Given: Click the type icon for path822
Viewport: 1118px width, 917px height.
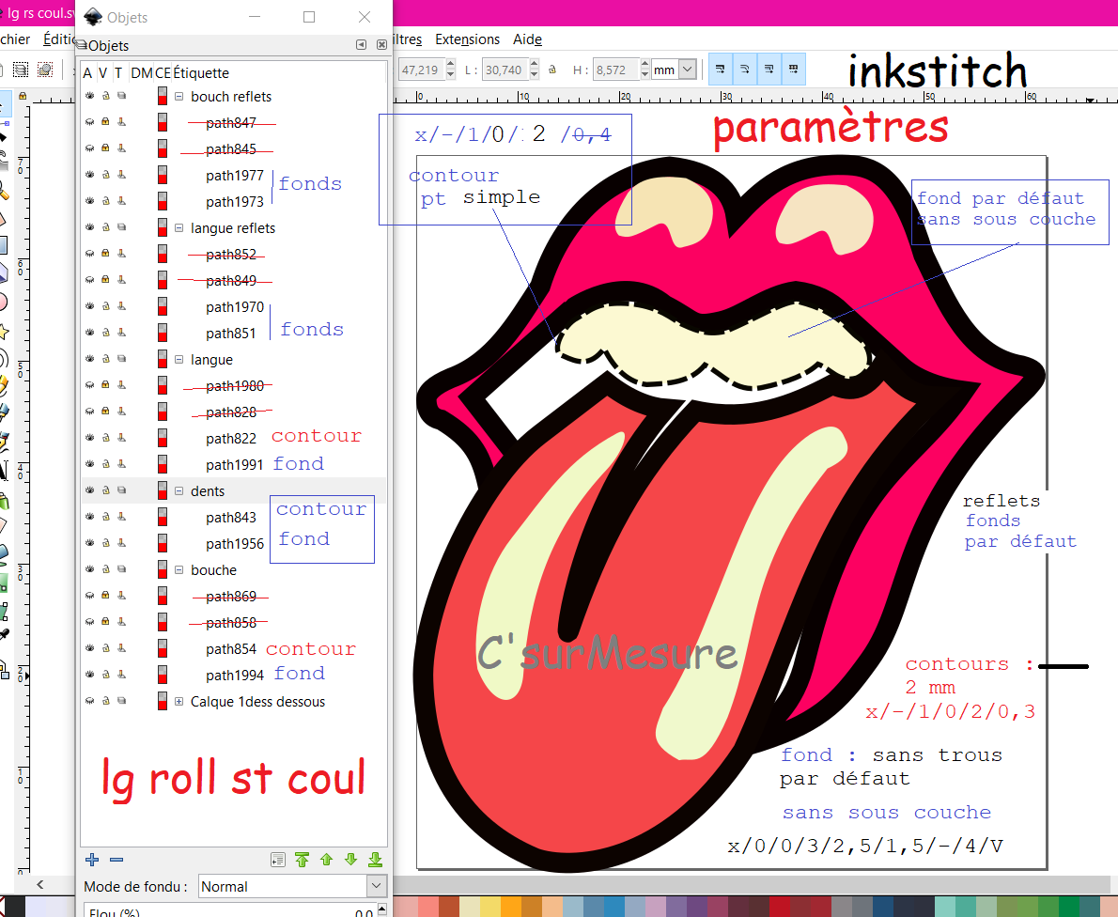Looking at the screenshot, I should point(122,438).
